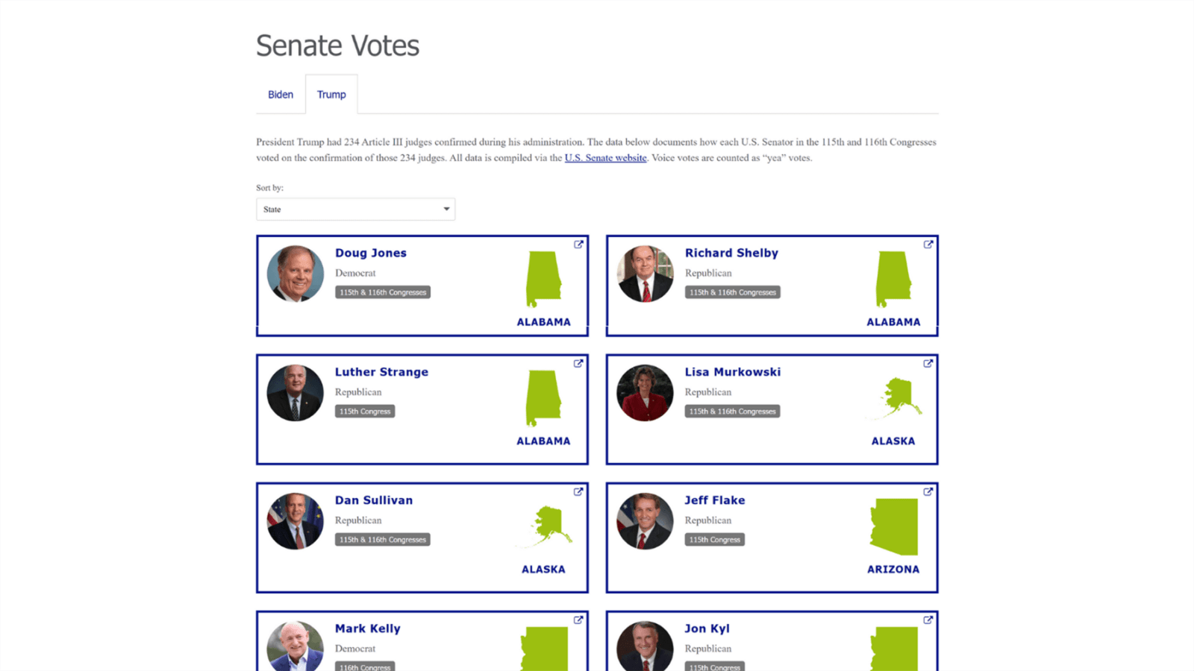The height and width of the screenshot is (671, 1194).
Task: Open external link icon on Jeff Flake card
Action: click(x=928, y=492)
